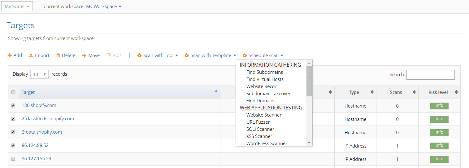469x168 pixels.
Task: Click the 86.124.88.52 target link
Action: (x=35, y=145)
